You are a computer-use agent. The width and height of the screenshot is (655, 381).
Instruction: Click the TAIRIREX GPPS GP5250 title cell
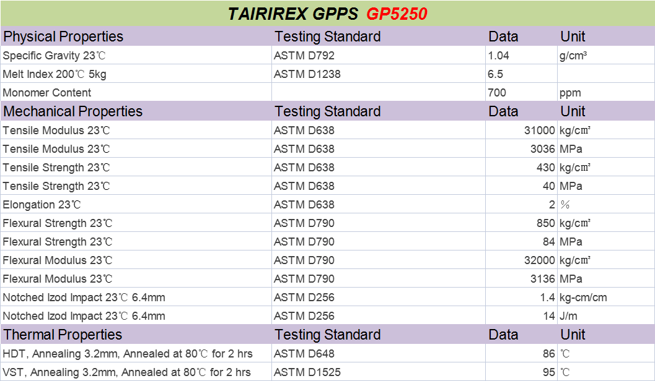pos(327,14)
